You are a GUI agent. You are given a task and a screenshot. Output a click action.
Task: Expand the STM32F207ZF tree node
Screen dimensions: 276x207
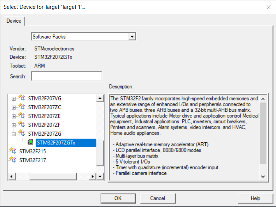(x=14, y=125)
